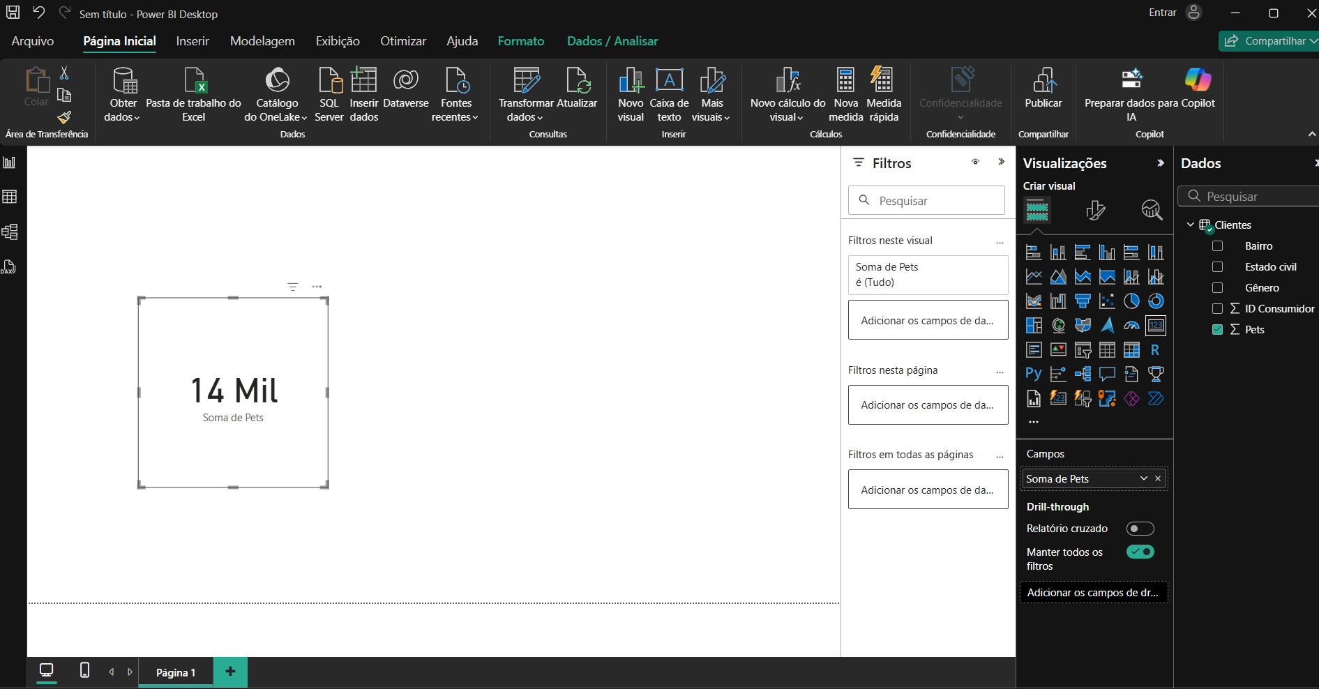Open the Modelagem ribbon tab
Viewport: 1319px width, 689px height.
click(x=262, y=41)
